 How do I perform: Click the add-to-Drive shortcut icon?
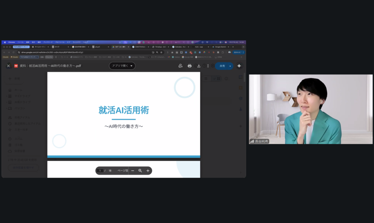click(x=180, y=66)
